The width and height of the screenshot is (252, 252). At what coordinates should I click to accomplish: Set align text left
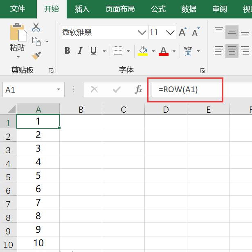click(x=219, y=51)
